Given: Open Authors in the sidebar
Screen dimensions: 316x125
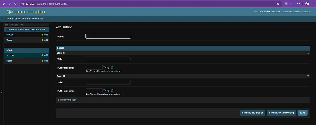Looking at the screenshot, I should 10,55.
